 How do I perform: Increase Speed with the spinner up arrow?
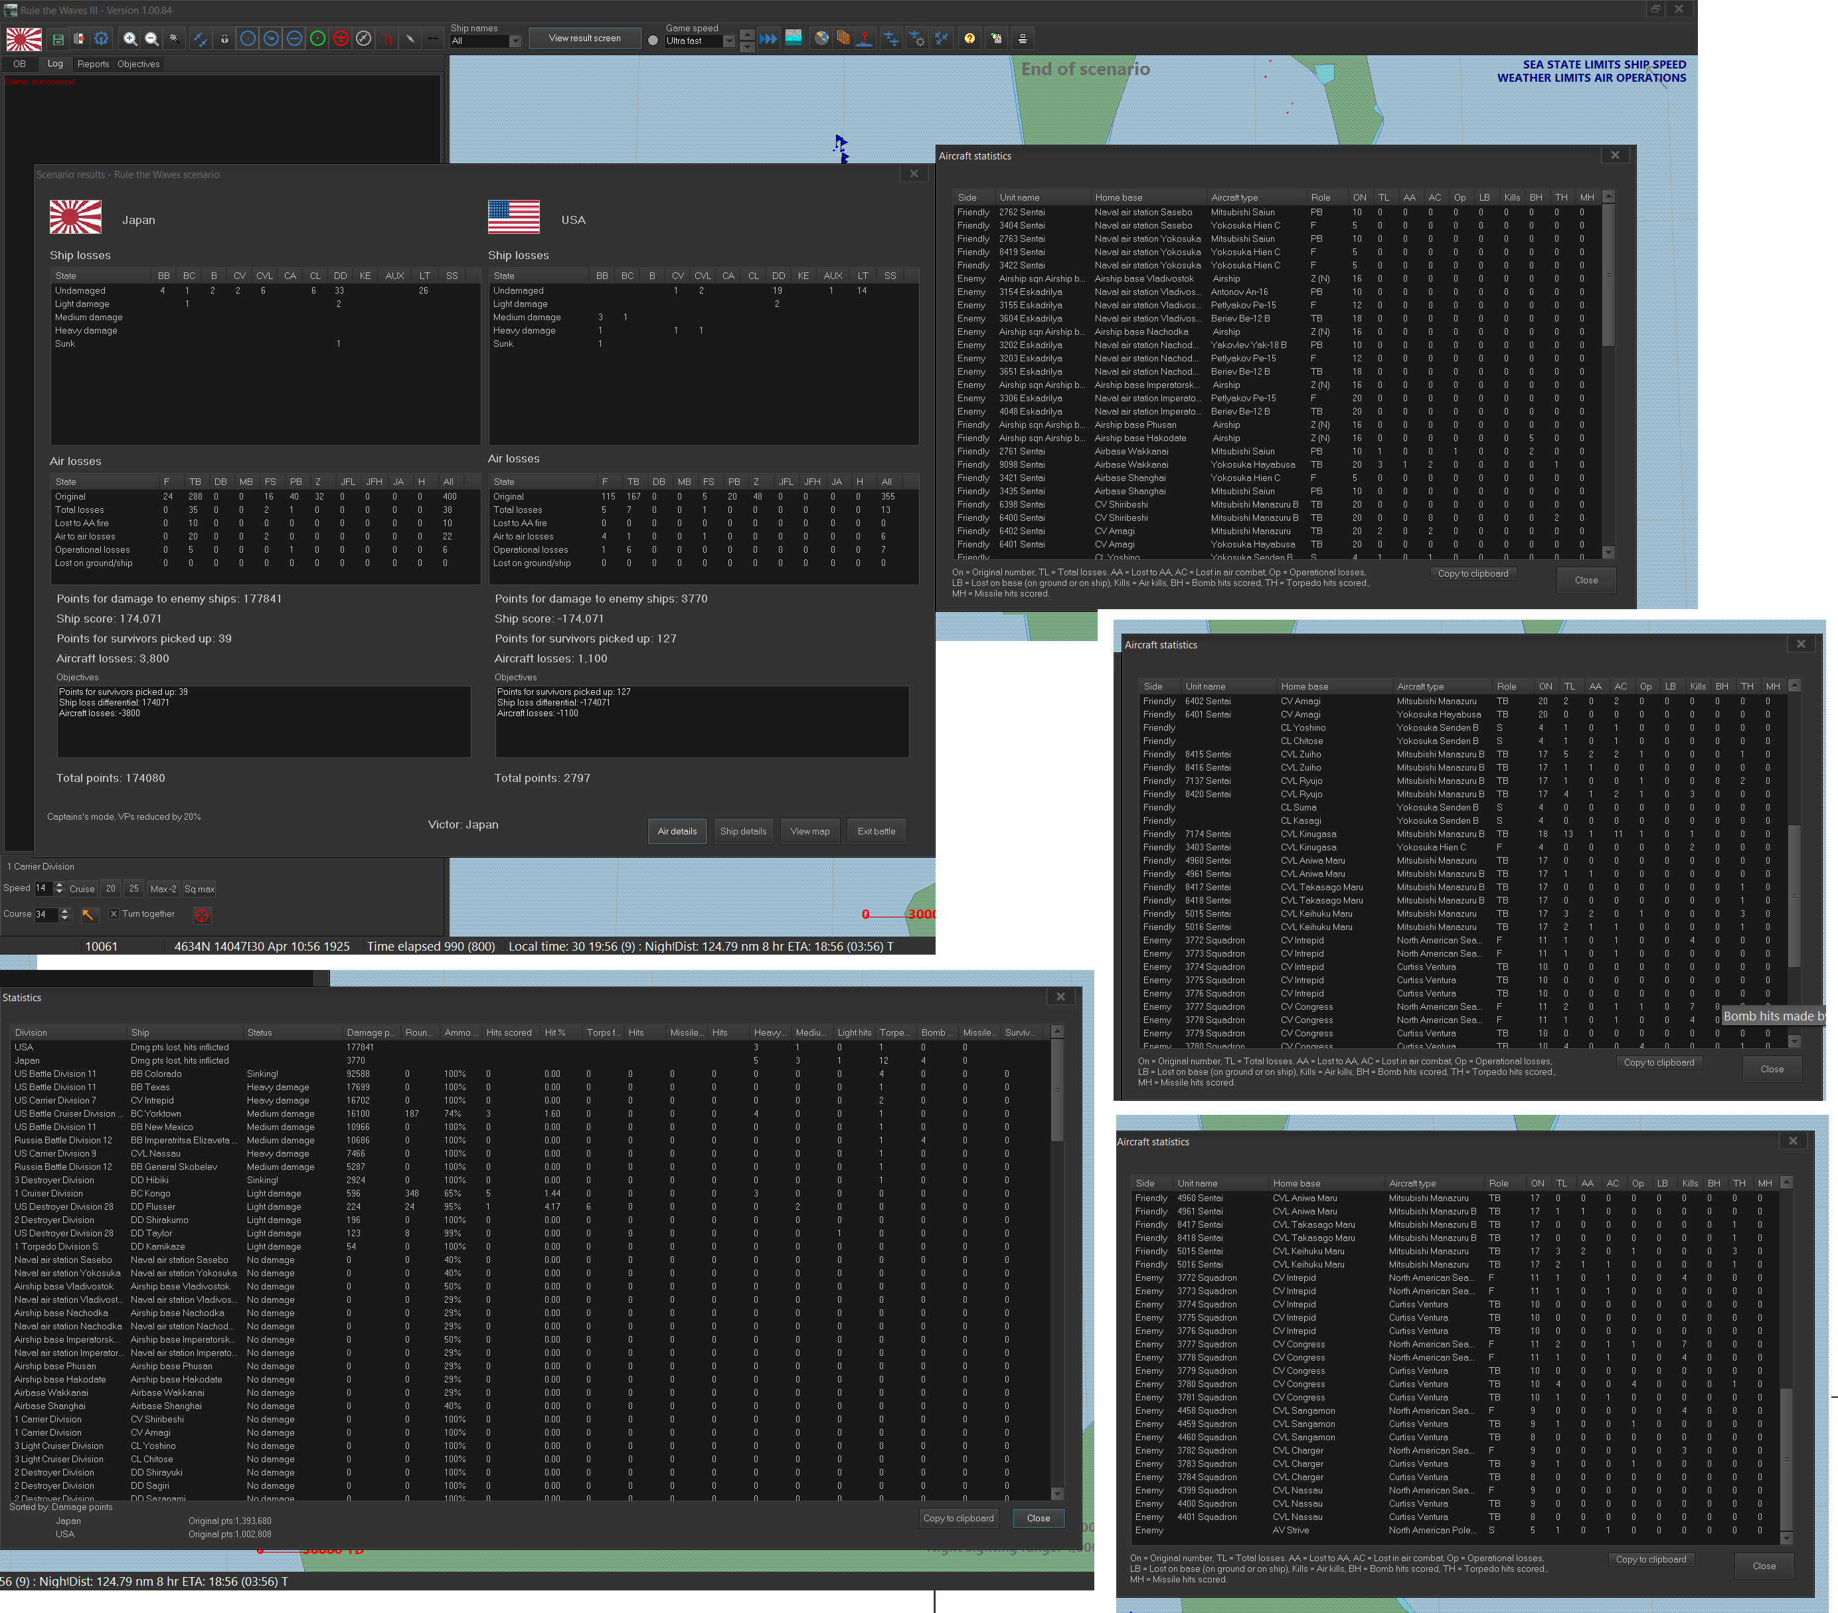(59, 884)
